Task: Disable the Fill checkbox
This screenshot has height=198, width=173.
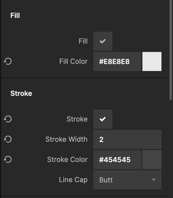Action: 103,41
